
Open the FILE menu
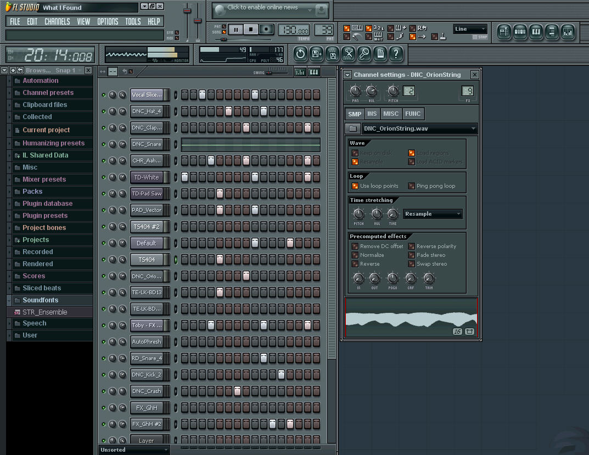tap(15, 21)
